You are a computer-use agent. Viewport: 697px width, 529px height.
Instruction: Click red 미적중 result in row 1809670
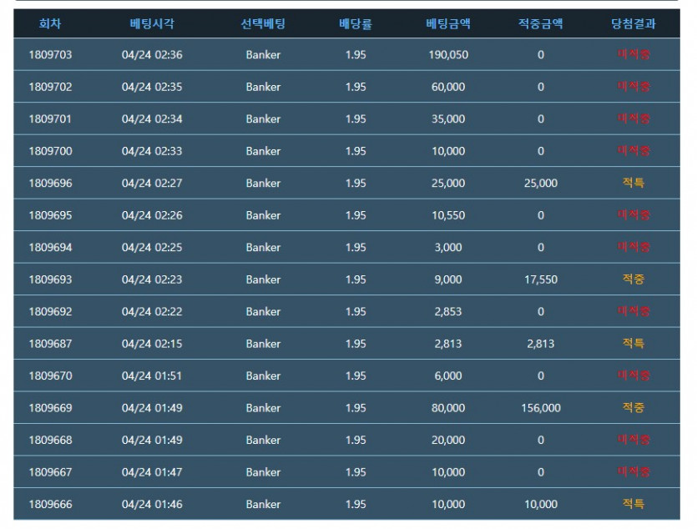634,375
